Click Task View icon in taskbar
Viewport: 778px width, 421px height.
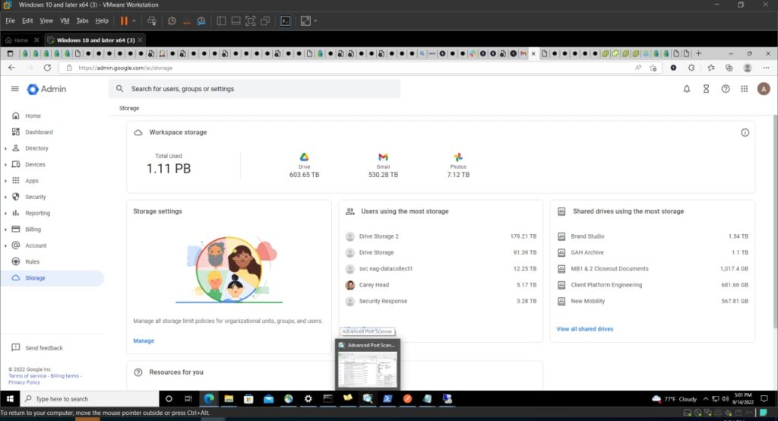[188, 399]
